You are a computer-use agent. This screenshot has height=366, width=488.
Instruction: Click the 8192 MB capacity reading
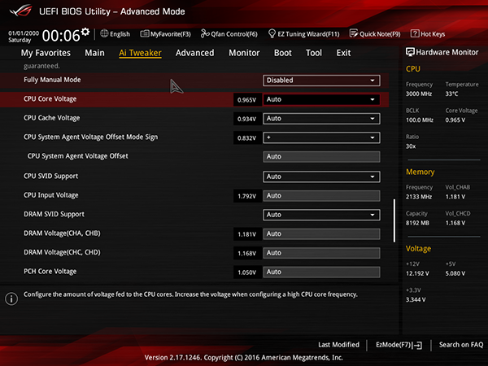417,223
